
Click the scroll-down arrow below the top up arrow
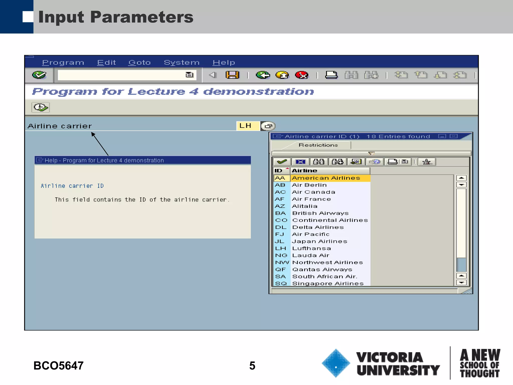(461, 185)
